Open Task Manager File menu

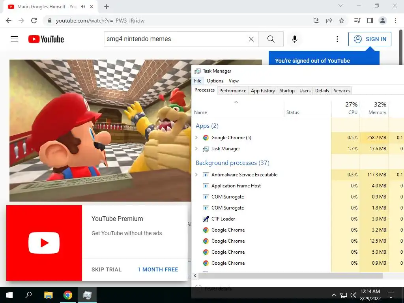(x=198, y=80)
